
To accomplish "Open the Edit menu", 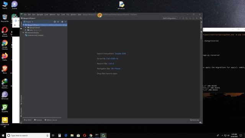I will click(29, 15).
